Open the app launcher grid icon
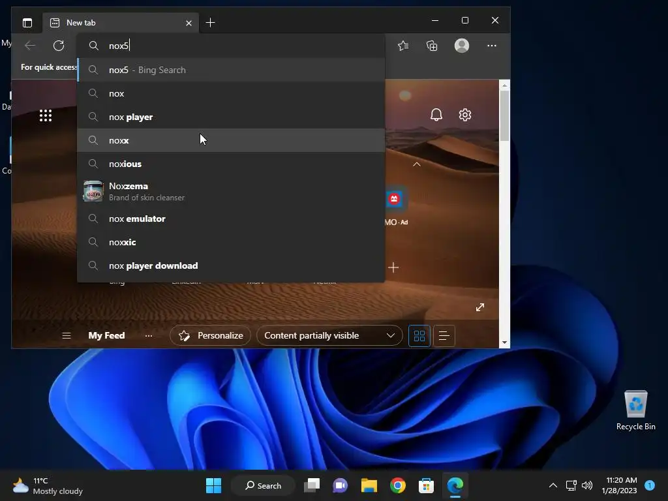This screenshot has width=668, height=501. (x=46, y=115)
